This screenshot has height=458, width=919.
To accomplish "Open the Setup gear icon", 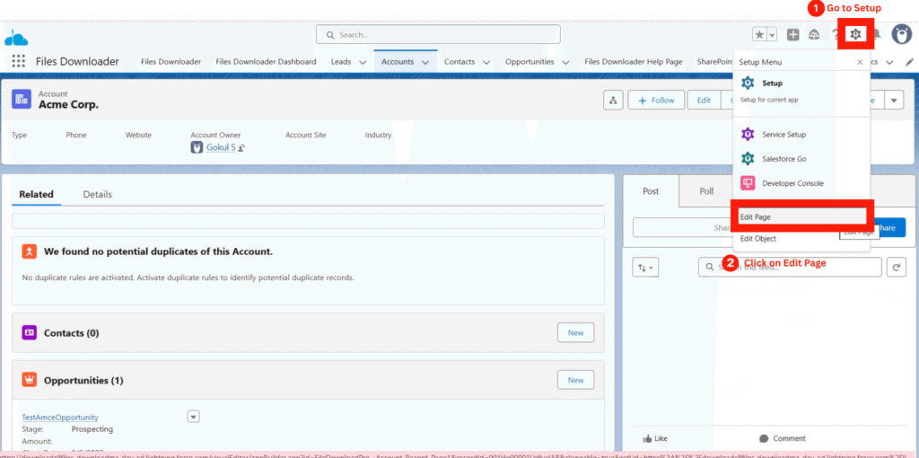I will 855,34.
